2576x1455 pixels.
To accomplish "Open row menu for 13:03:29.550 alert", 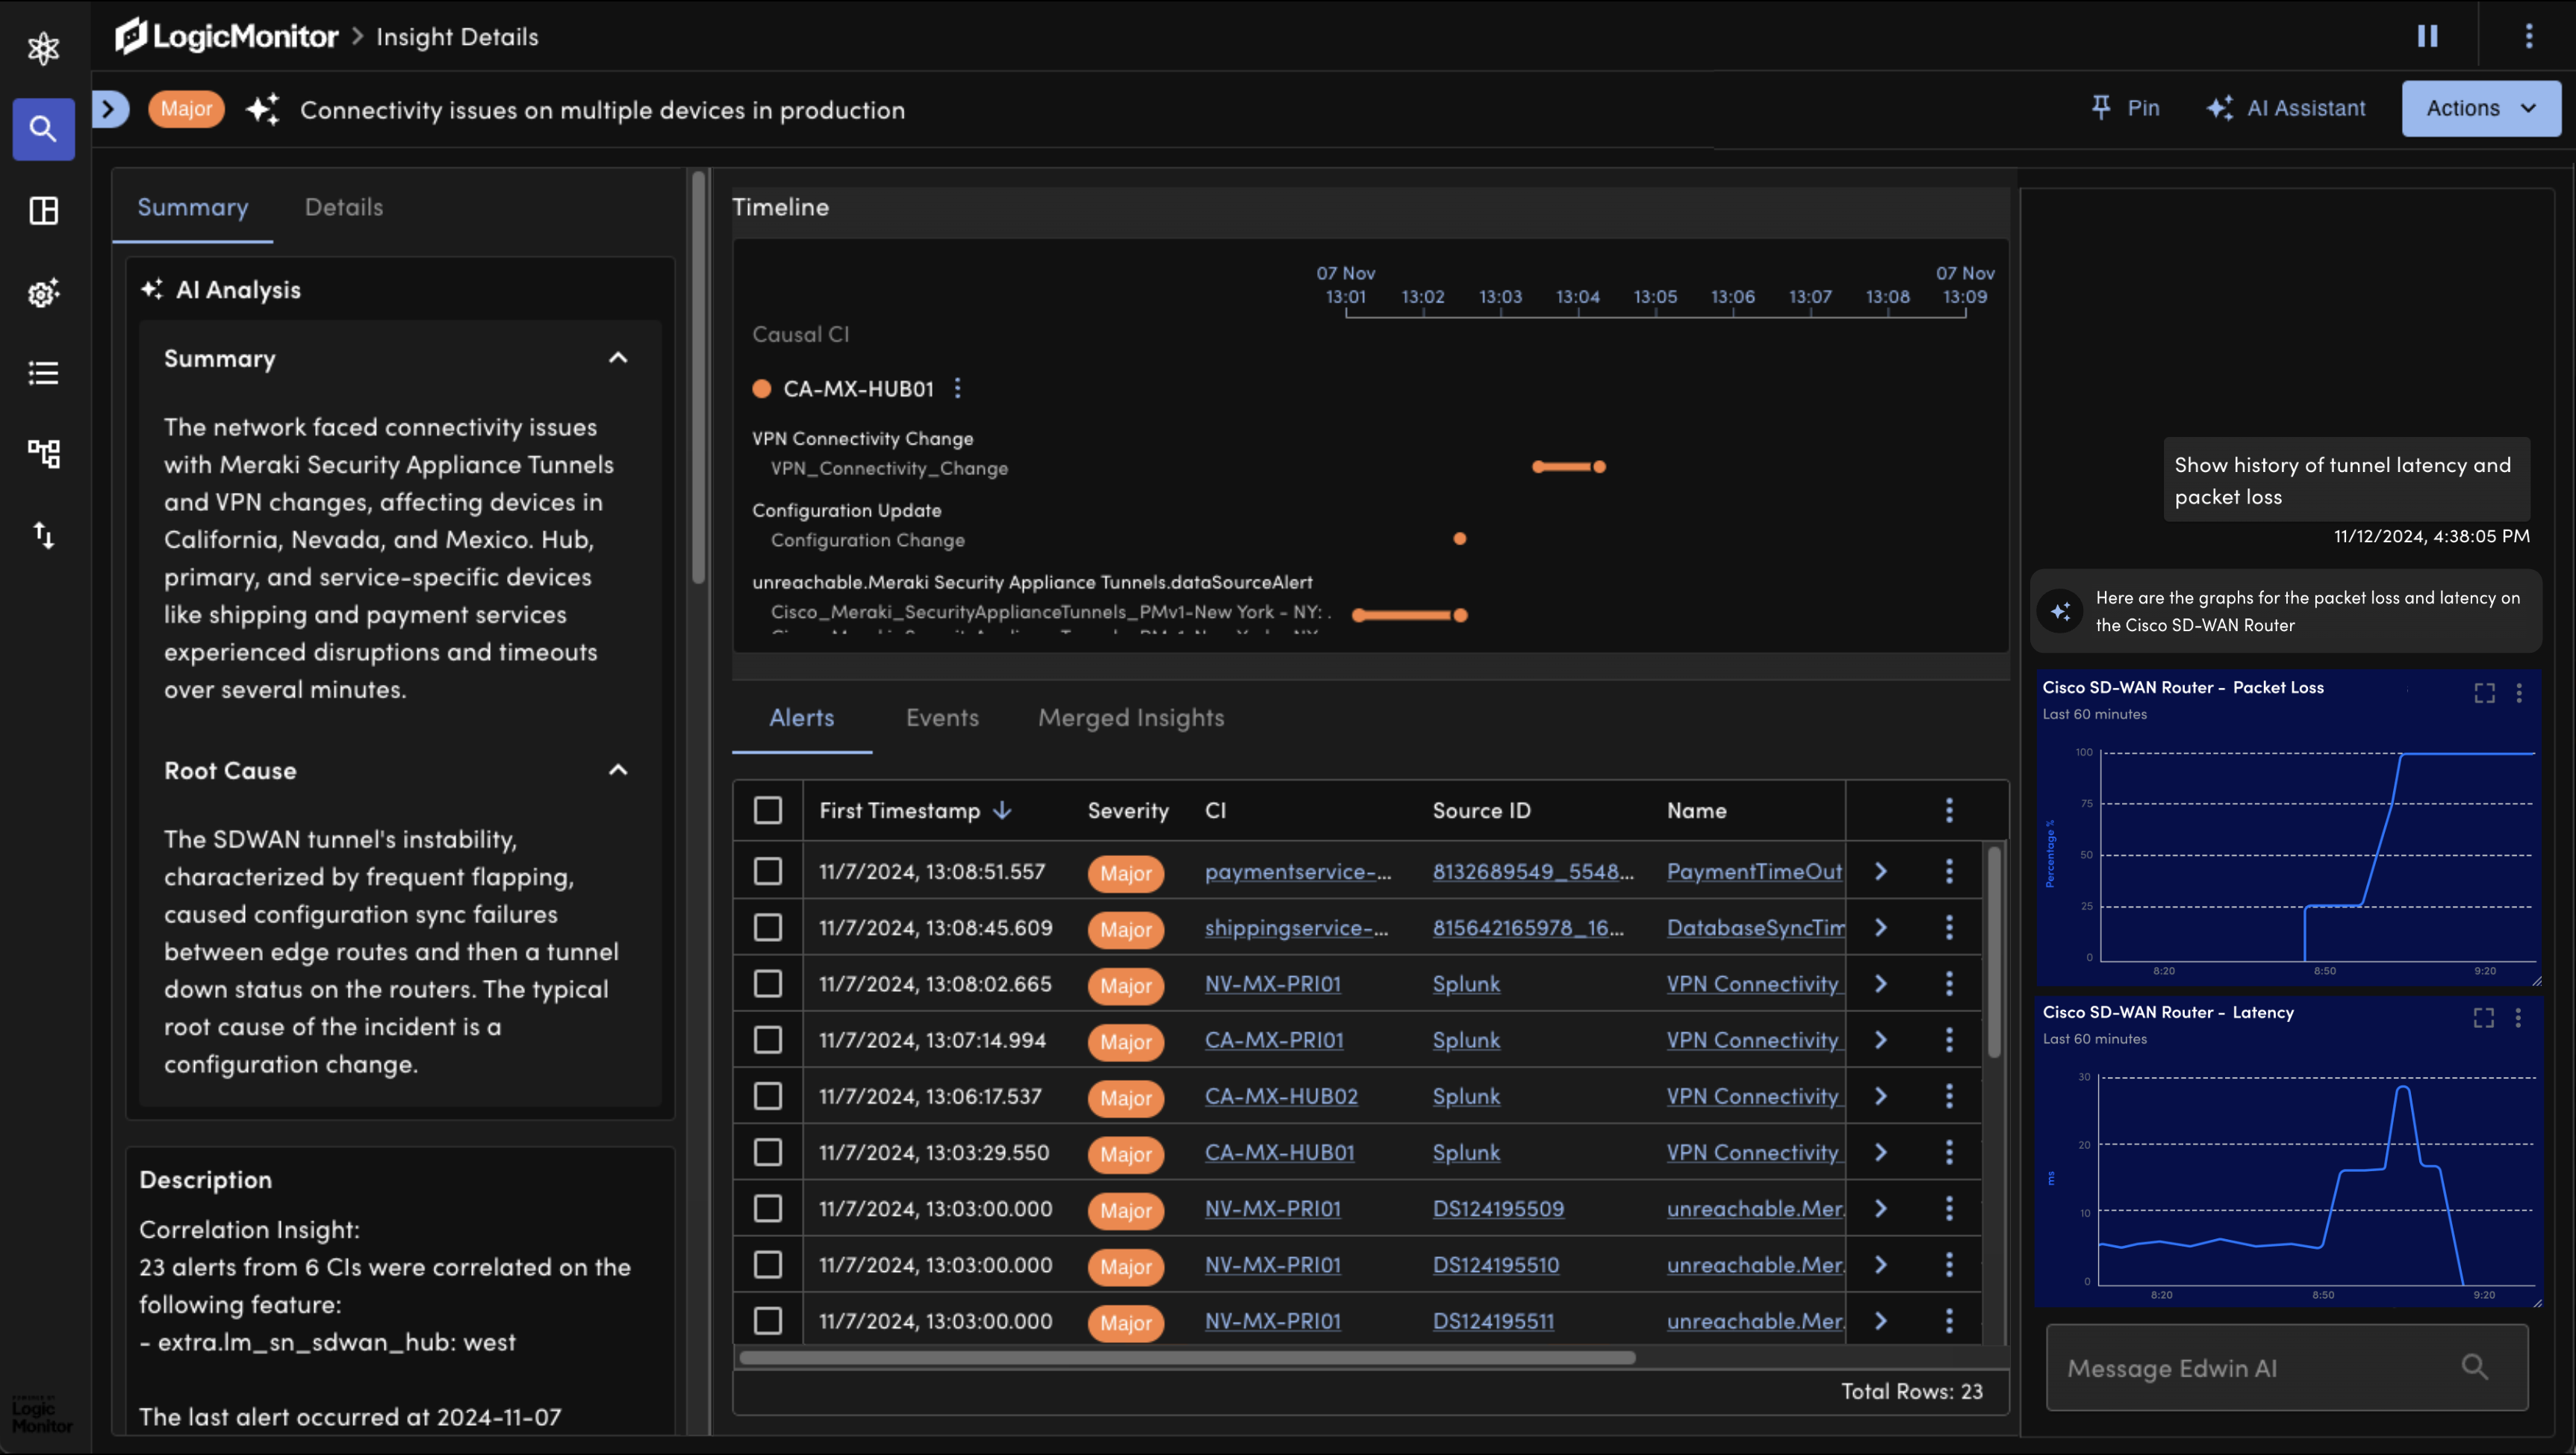I will pyautogui.click(x=1949, y=1153).
